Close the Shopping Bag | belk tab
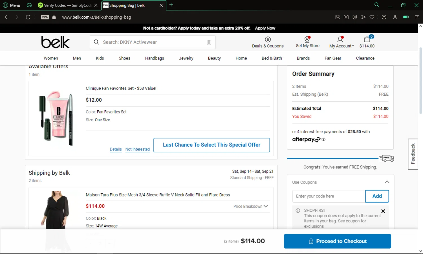This screenshot has width=423, height=254. [161, 5]
